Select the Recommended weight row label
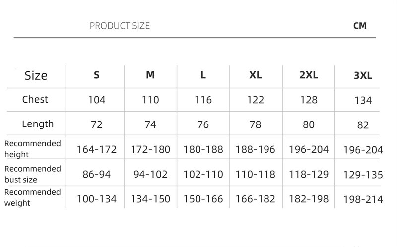The height and width of the screenshot is (247, 397). (x=33, y=197)
